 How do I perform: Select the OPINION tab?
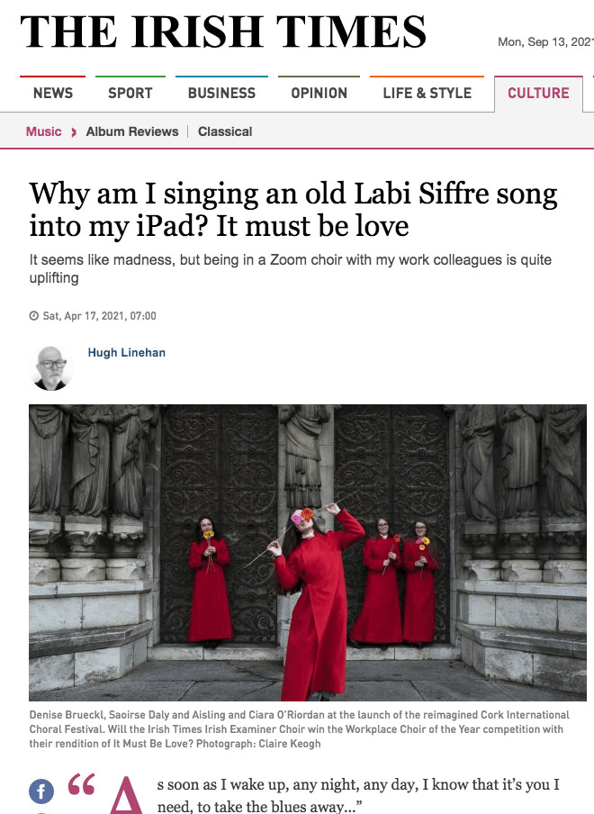click(319, 93)
